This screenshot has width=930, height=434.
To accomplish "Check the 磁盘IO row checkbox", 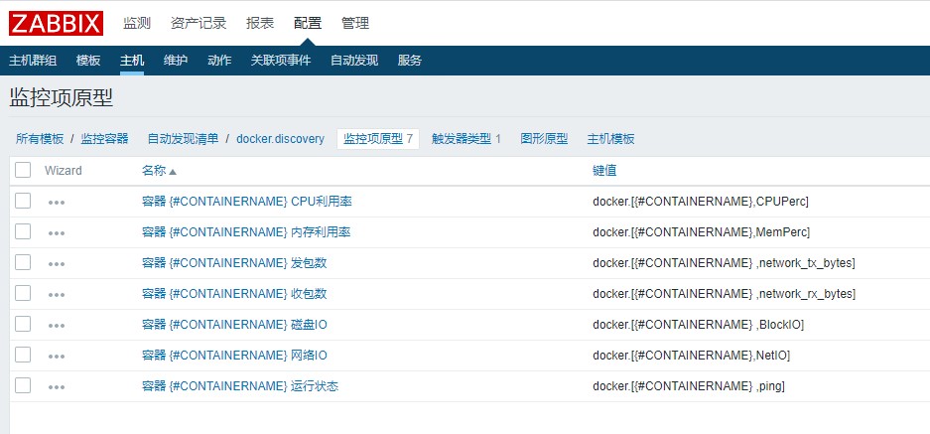I will pyautogui.click(x=23, y=324).
